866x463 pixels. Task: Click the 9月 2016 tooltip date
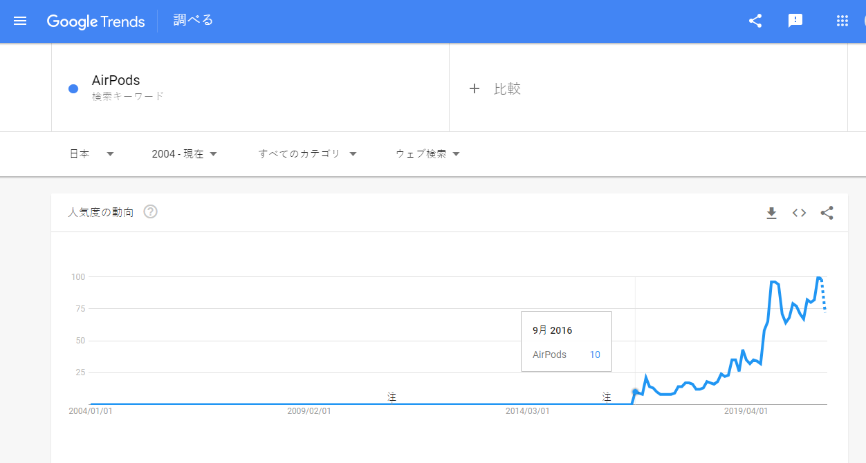[x=553, y=330]
